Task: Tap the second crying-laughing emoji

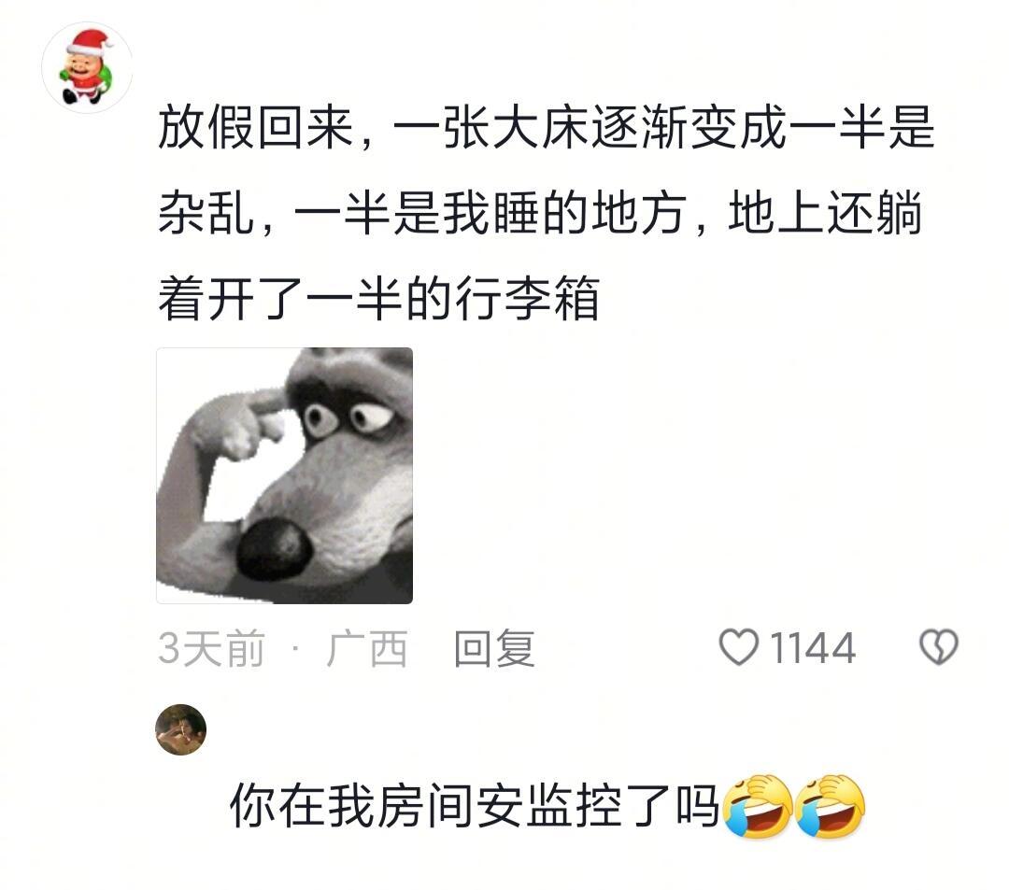Action: click(831, 806)
